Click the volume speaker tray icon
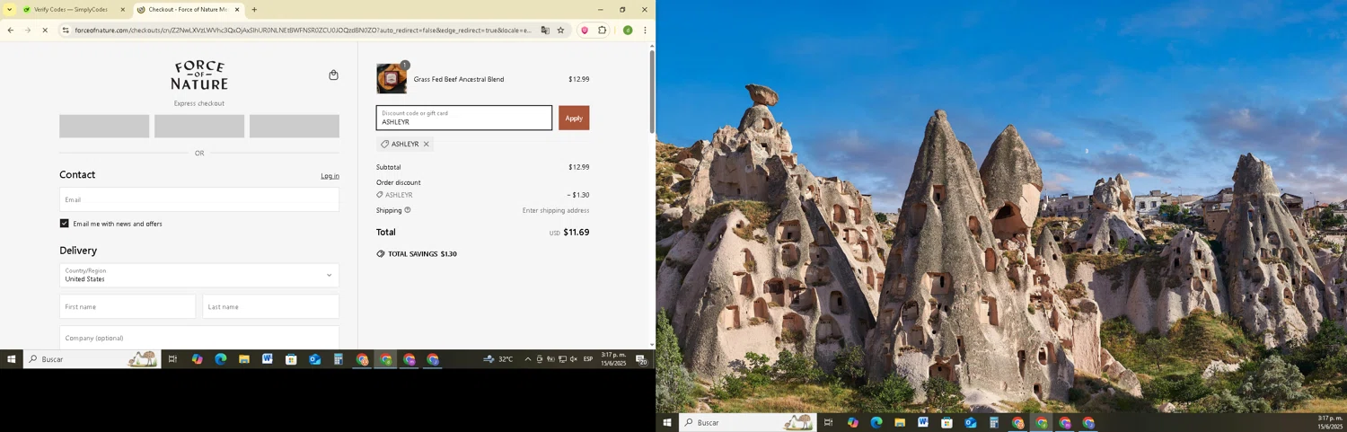Viewport: 1347px width, 432px height. (573, 359)
